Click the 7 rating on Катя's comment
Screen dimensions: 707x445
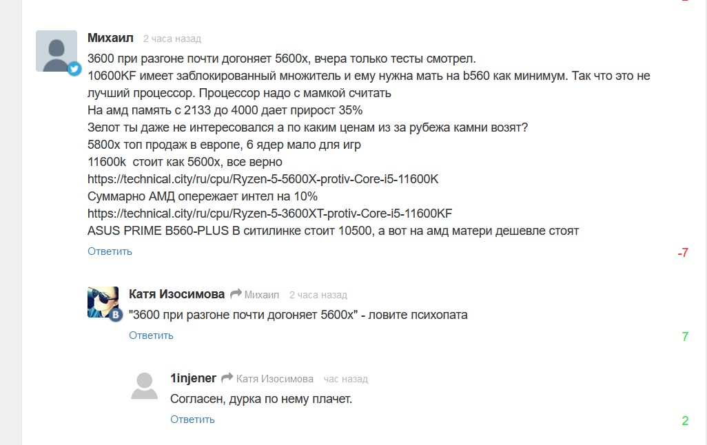(x=685, y=337)
